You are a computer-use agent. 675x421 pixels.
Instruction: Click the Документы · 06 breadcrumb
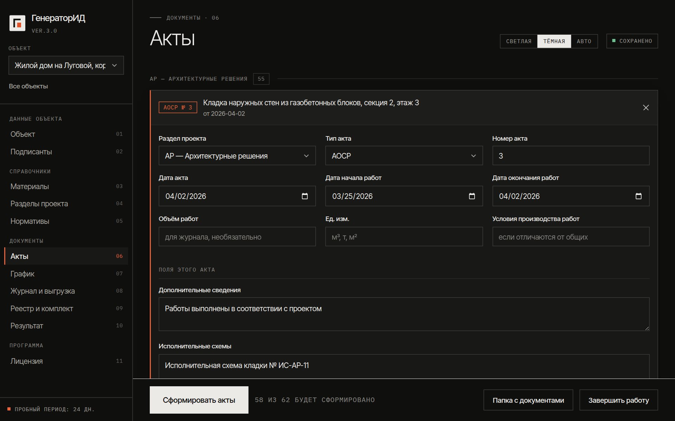point(193,18)
